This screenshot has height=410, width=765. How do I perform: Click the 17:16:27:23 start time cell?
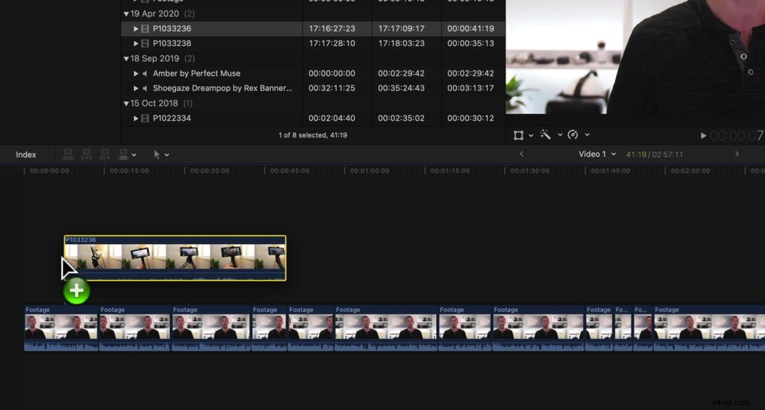tap(332, 29)
